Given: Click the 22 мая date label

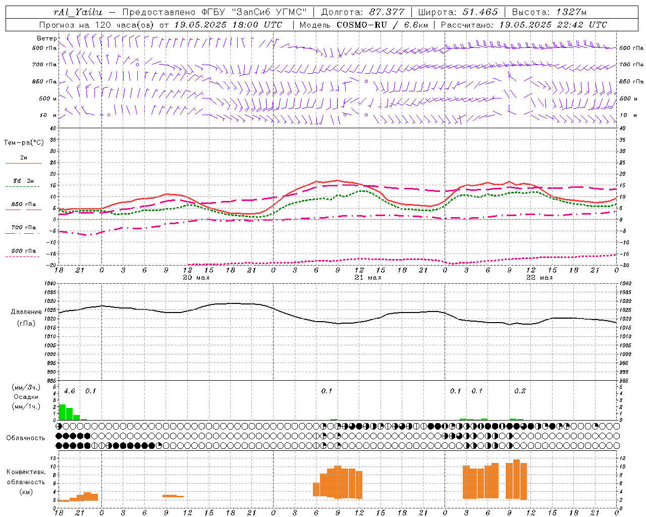Looking at the screenshot, I should coord(539,278).
